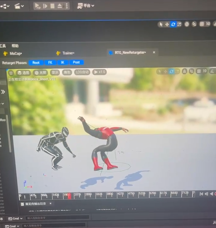This screenshot has height=228, width=216.
Task: Close the RTG_NewRetargeter tab
Action: tap(154, 52)
